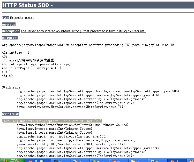Screen dimensions: 194x162
Task: Click the 'exception' section label
Action: click(x=10, y=38)
